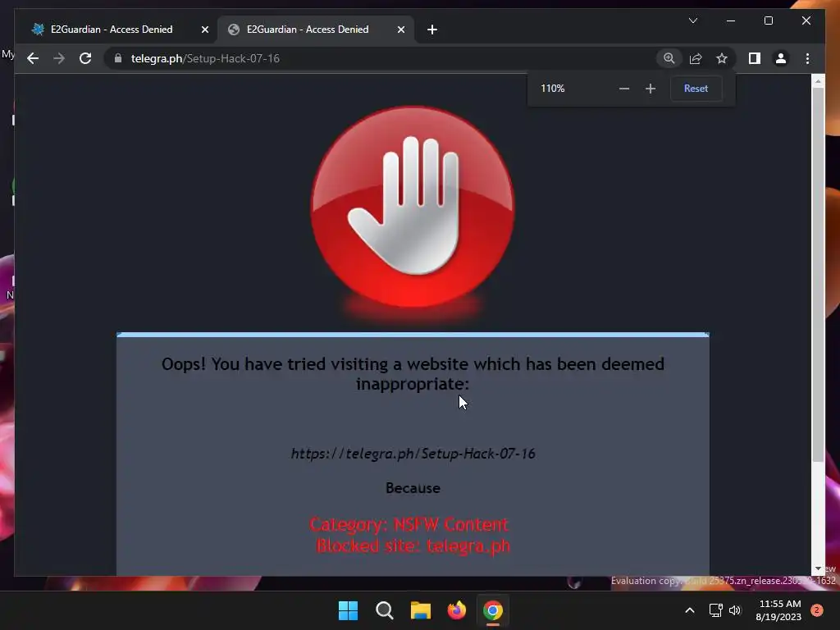The image size is (840, 630).
Task: Show hidden system tray icons
Action: tap(689, 610)
